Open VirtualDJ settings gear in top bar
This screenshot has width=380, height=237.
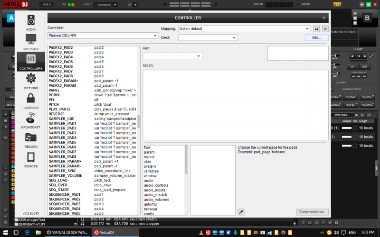point(337,4)
